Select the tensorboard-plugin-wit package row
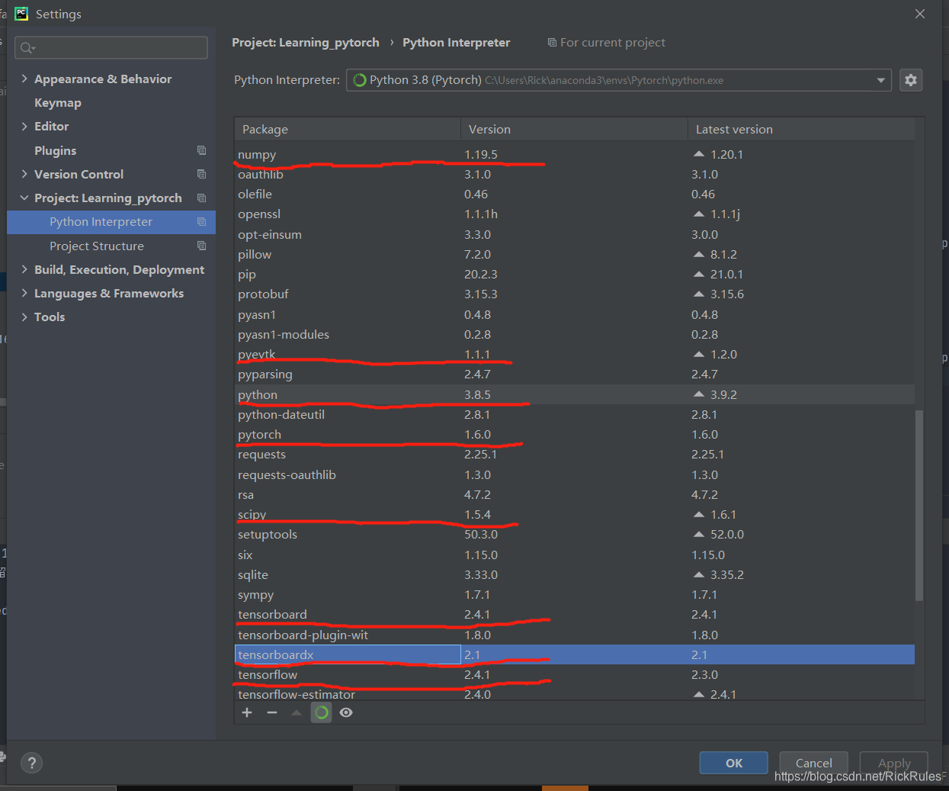The width and height of the screenshot is (949, 791). click(x=575, y=635)
